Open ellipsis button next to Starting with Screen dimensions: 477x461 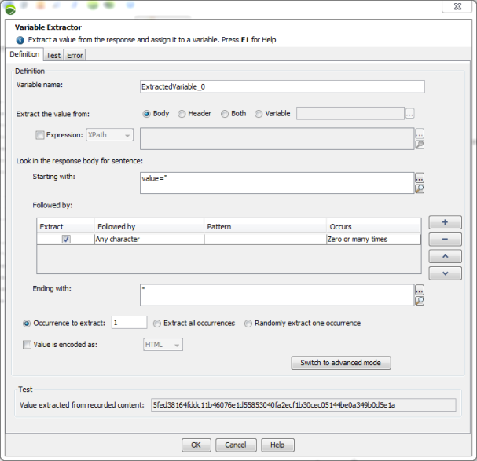(x=420, y=178)
